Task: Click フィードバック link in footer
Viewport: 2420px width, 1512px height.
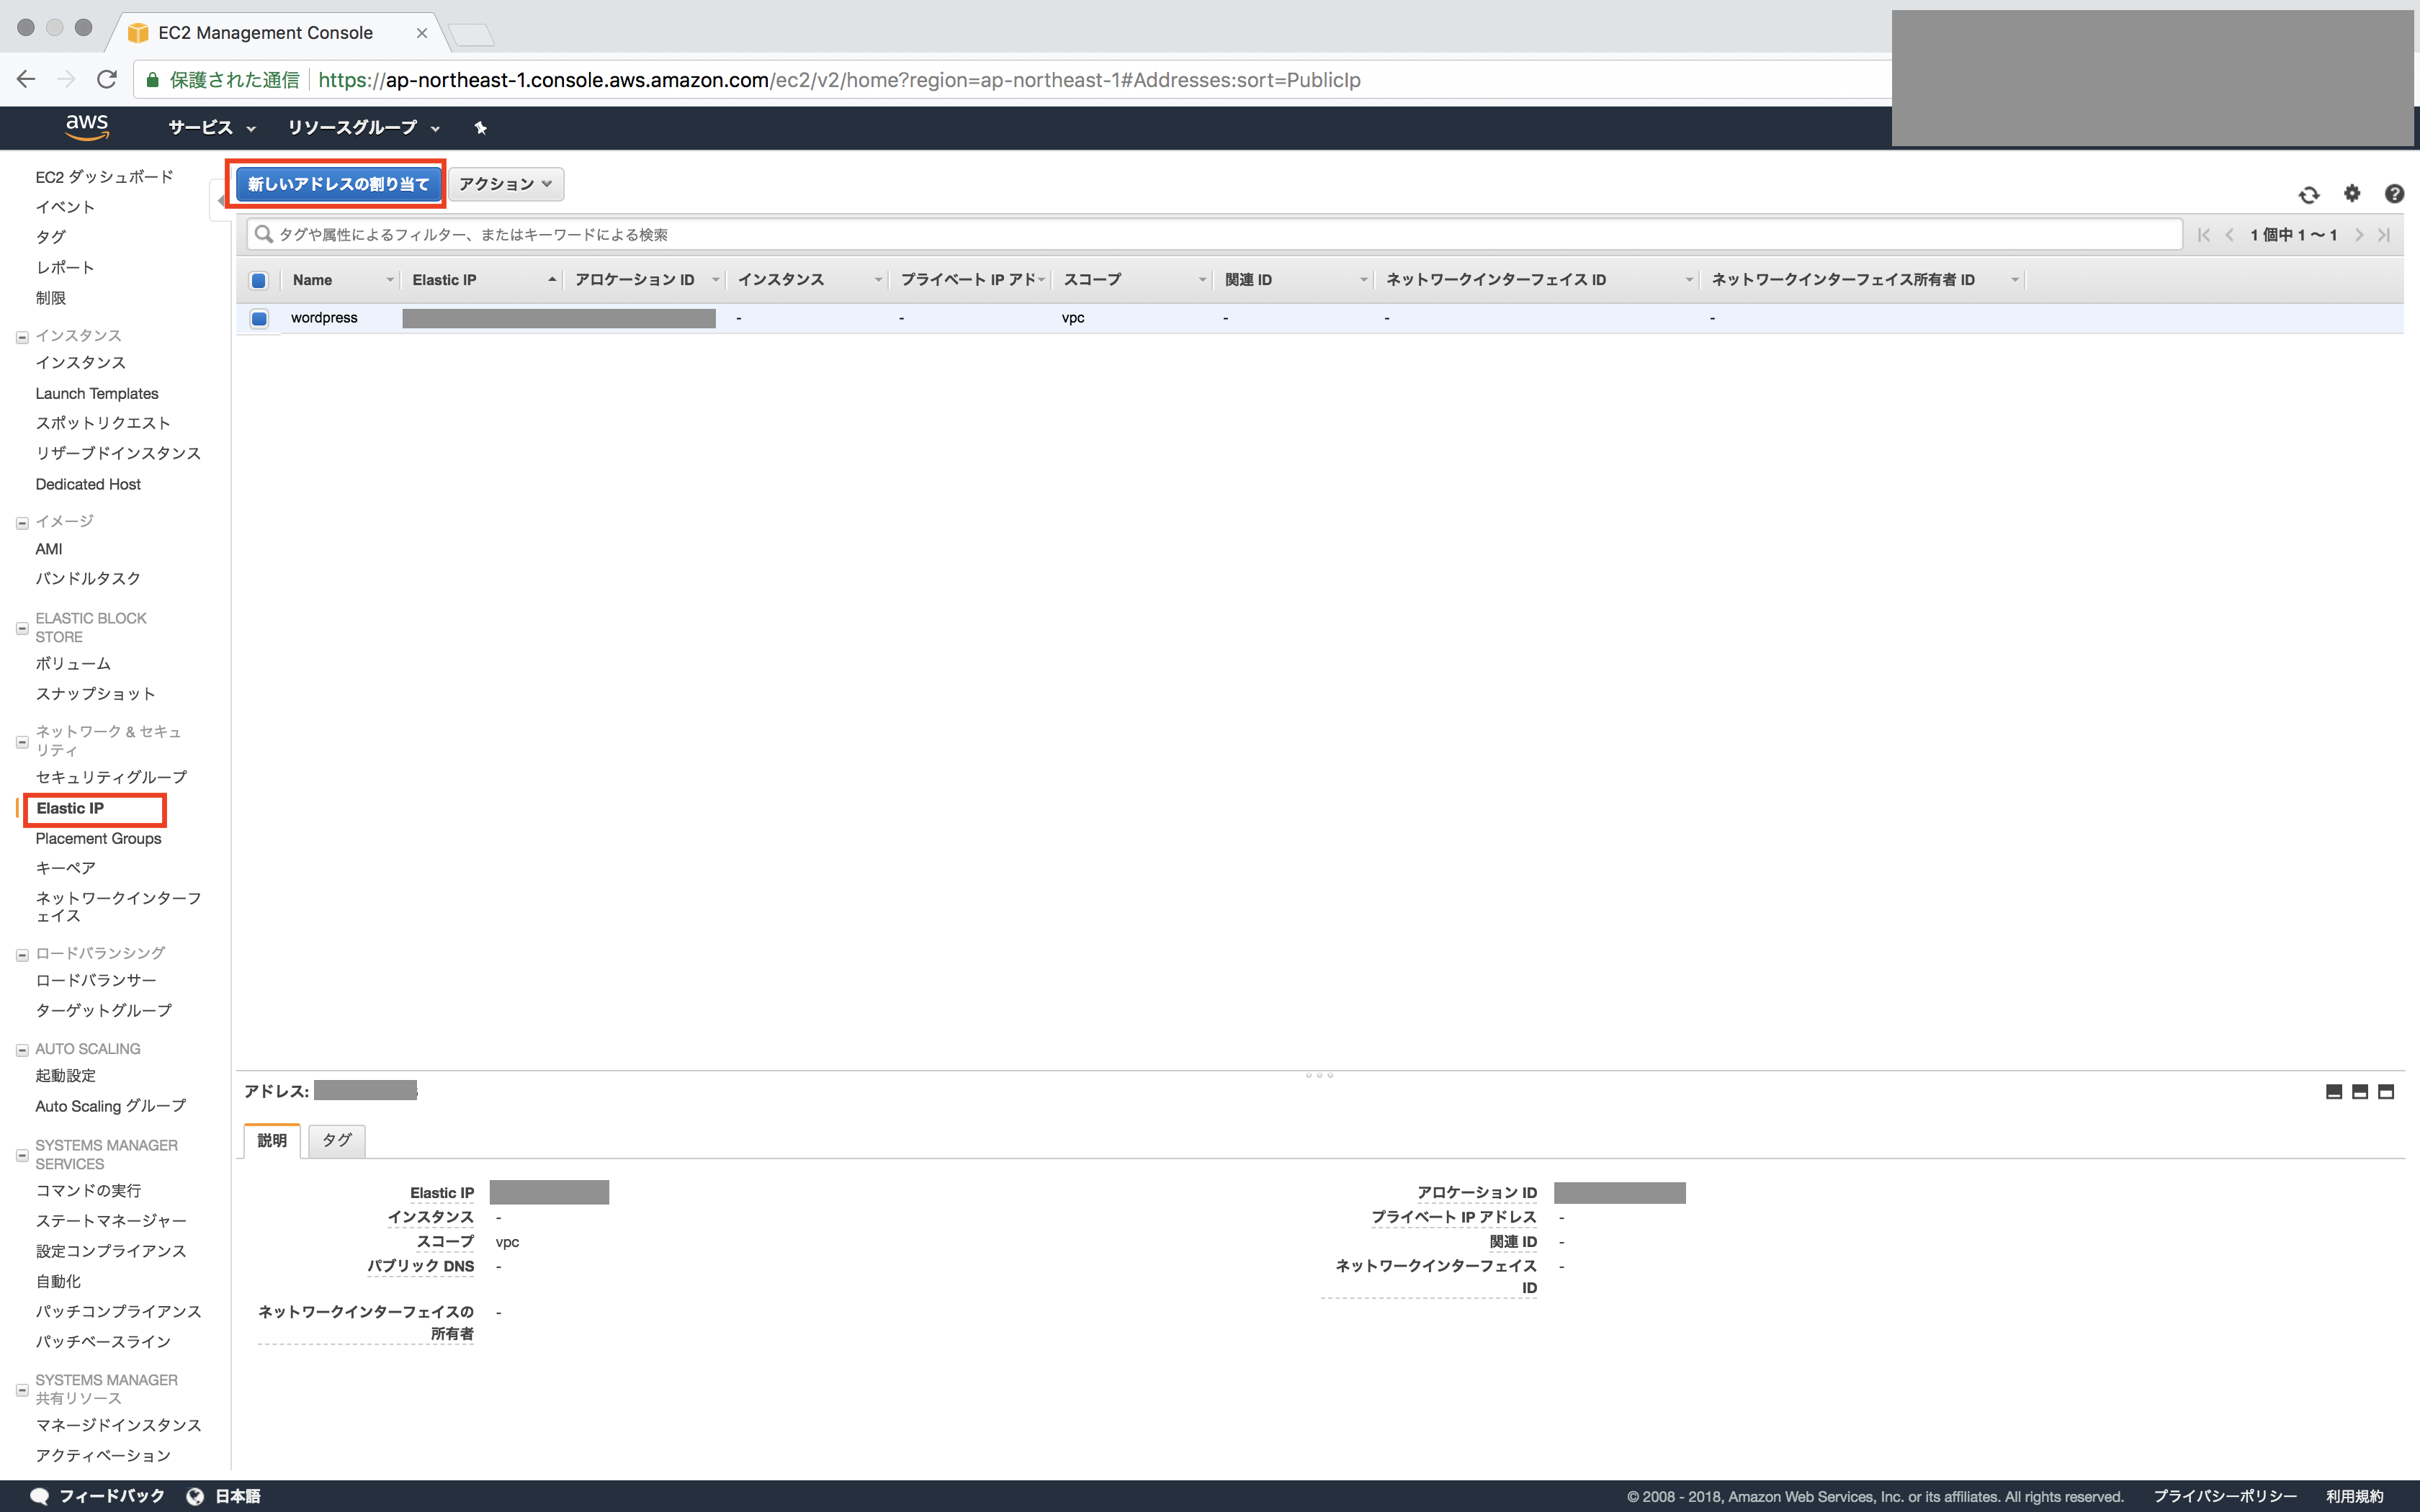Action: (111, 1496)
